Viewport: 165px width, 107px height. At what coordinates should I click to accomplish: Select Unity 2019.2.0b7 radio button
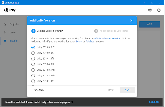pos(33,53)
